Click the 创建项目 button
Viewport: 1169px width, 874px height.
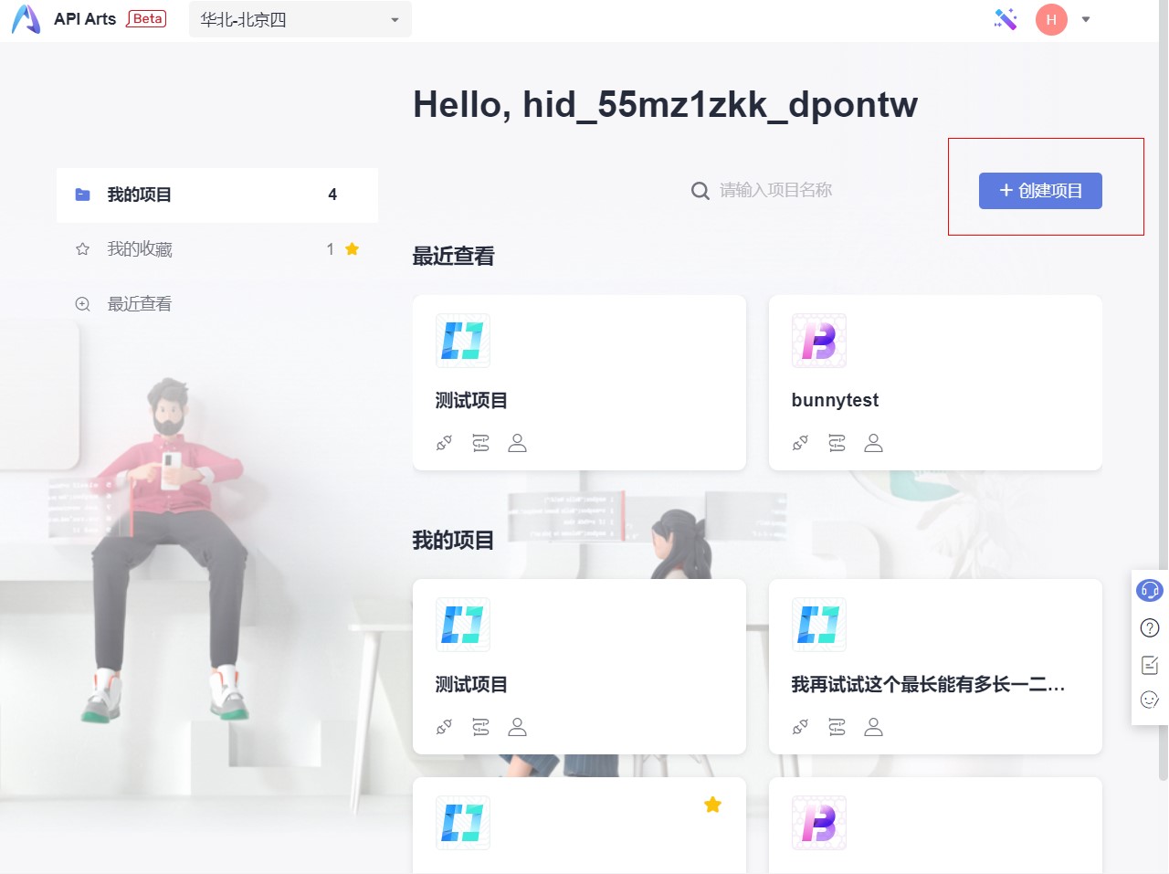point(1040,191)
